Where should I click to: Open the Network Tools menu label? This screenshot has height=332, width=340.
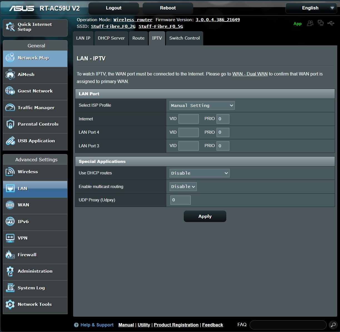pyautogui.click(x=35, y=304)
